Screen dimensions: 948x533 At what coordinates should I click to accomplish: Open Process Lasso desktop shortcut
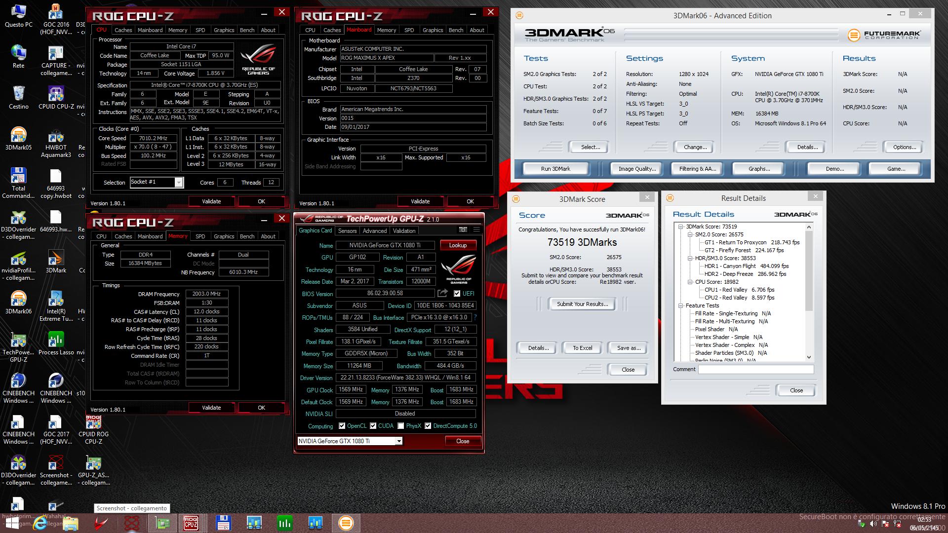coord(56,343)
